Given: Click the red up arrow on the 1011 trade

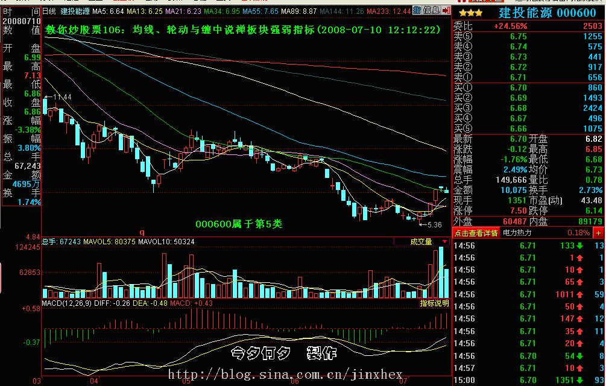Looking at the screenshot, I should [579, 294].
